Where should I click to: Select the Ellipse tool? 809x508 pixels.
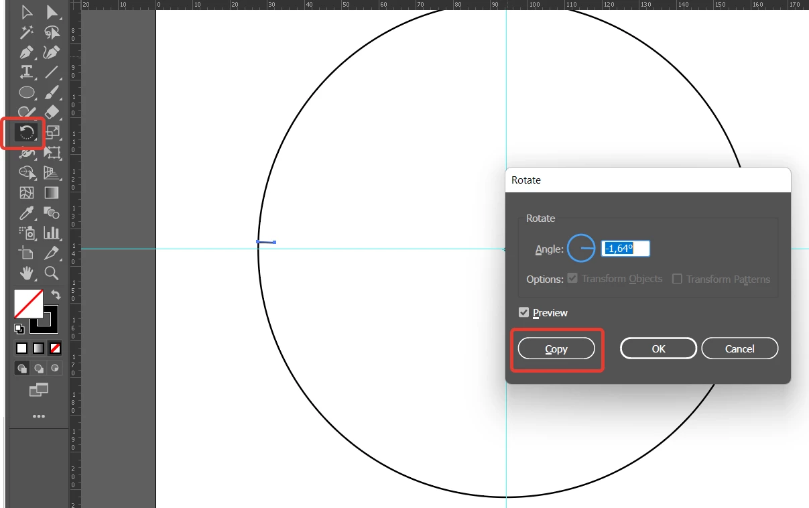(27, 92)
